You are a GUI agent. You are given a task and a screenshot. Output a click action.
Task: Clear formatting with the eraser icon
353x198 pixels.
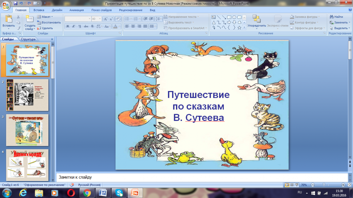[x=118, y=19]
